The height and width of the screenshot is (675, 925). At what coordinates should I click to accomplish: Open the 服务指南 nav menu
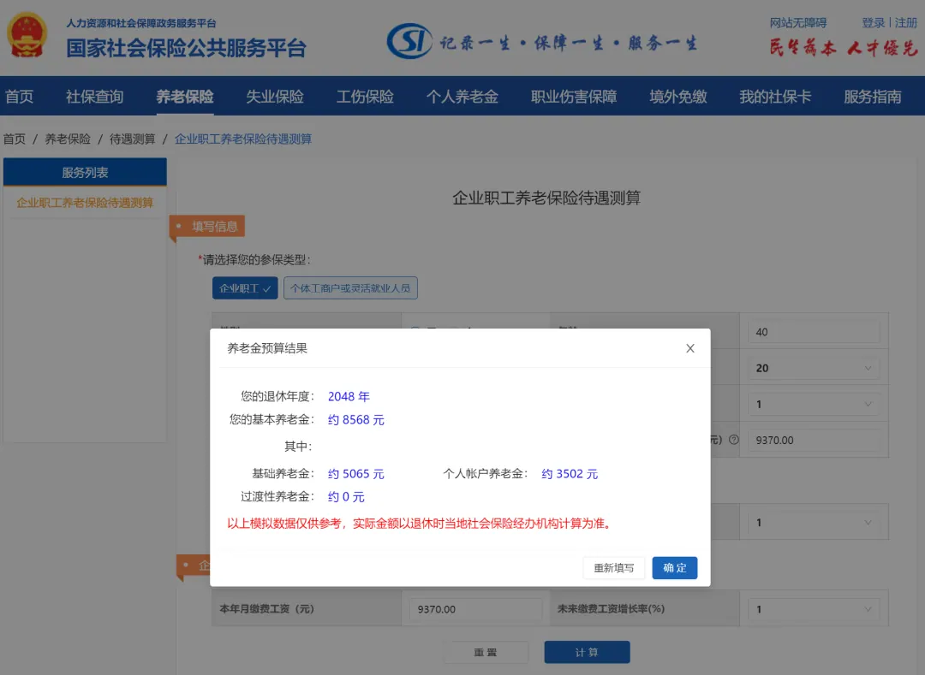pyautogui.click(x=873, y=96)
